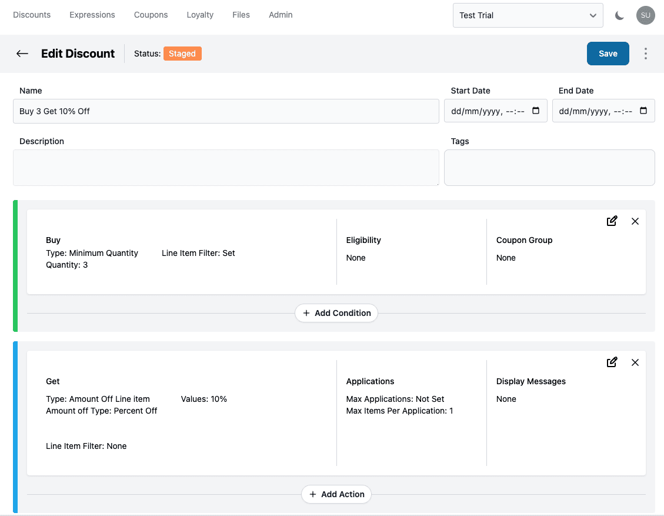Viewport: 664px width, 516px height.
Task: Open the Coupons section
Action: click(x=151, y=15)
